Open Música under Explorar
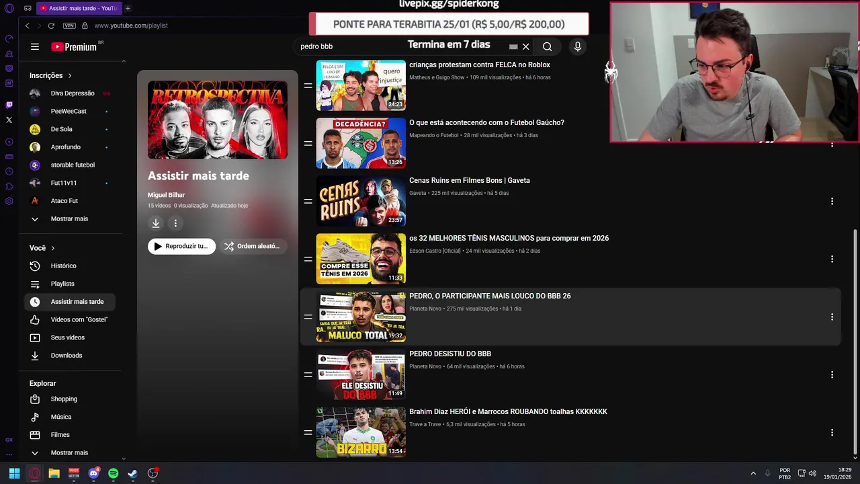The image size is (860, 484). (70, 417)
